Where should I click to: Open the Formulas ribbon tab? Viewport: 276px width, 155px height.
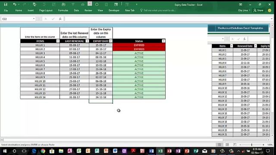(x=63, y=10)
